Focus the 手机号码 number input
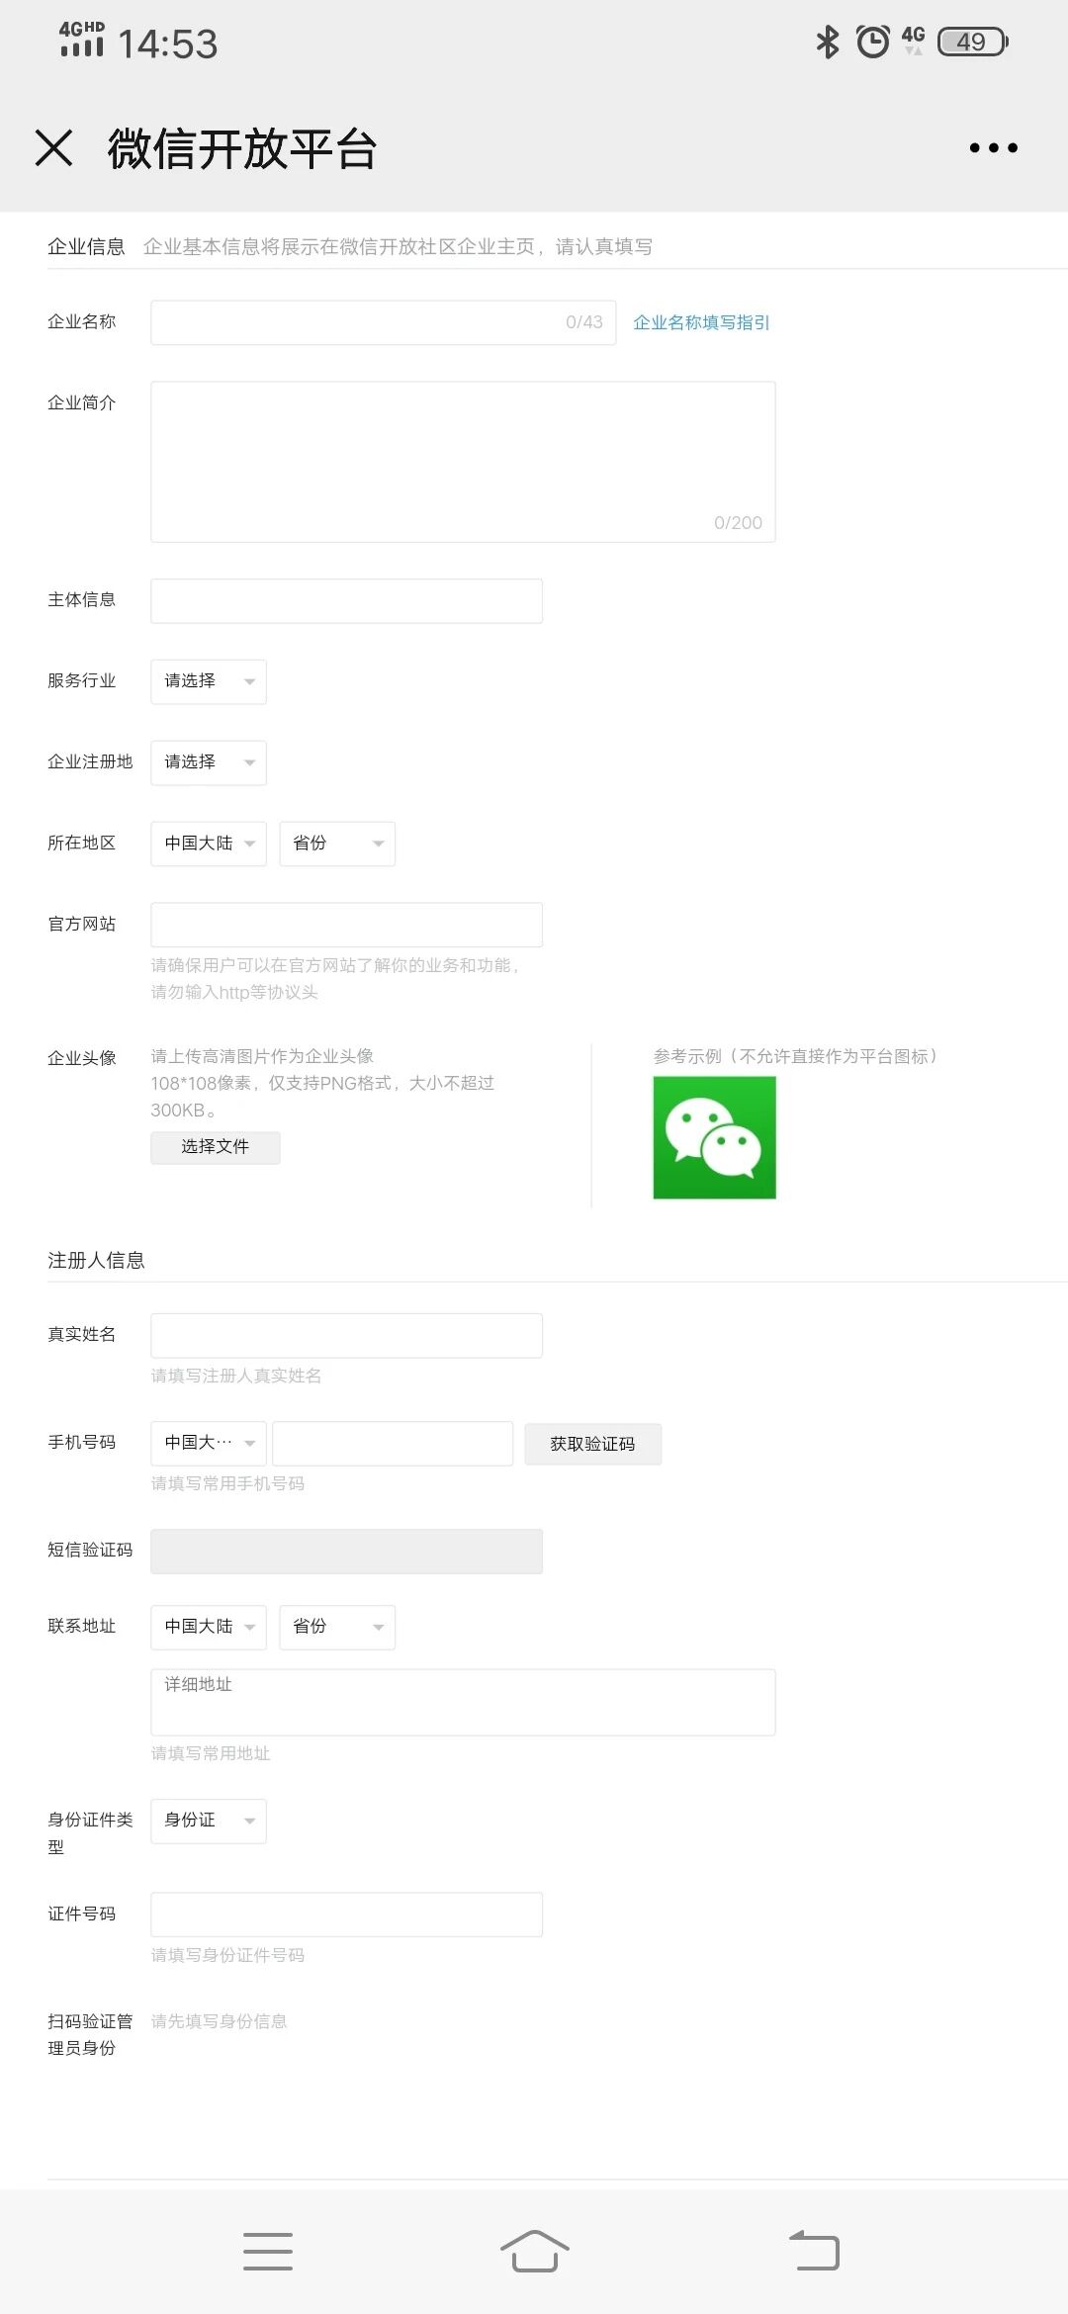 pyautogui.click(x=393, y=1443)
